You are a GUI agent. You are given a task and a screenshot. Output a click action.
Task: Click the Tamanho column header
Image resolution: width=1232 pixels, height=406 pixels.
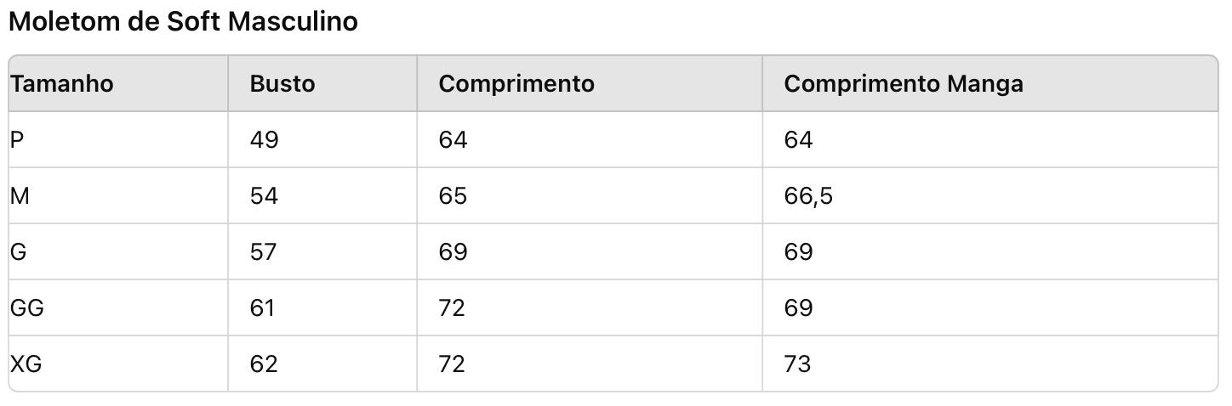pyautogui.click(x=61, y=84)
